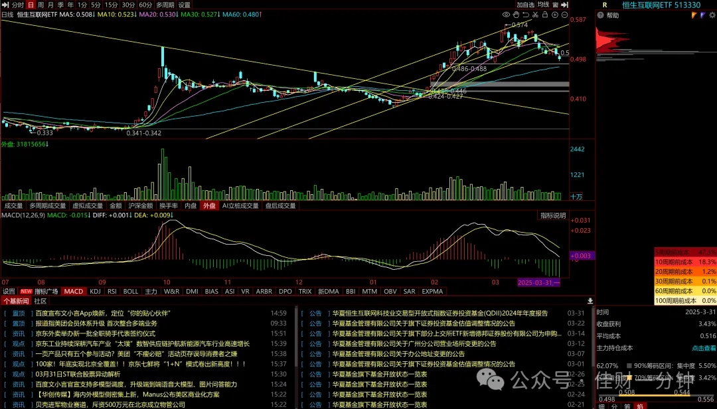This screenshot has height=409, width=717.
Task: Select the KDJ indicator
Action: pos(95,291)
